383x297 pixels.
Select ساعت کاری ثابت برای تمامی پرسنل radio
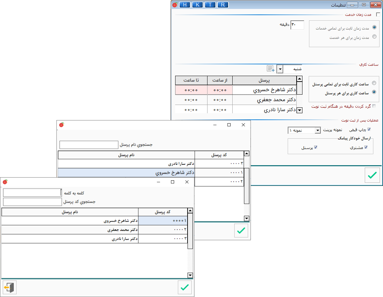tap(374, 84)
